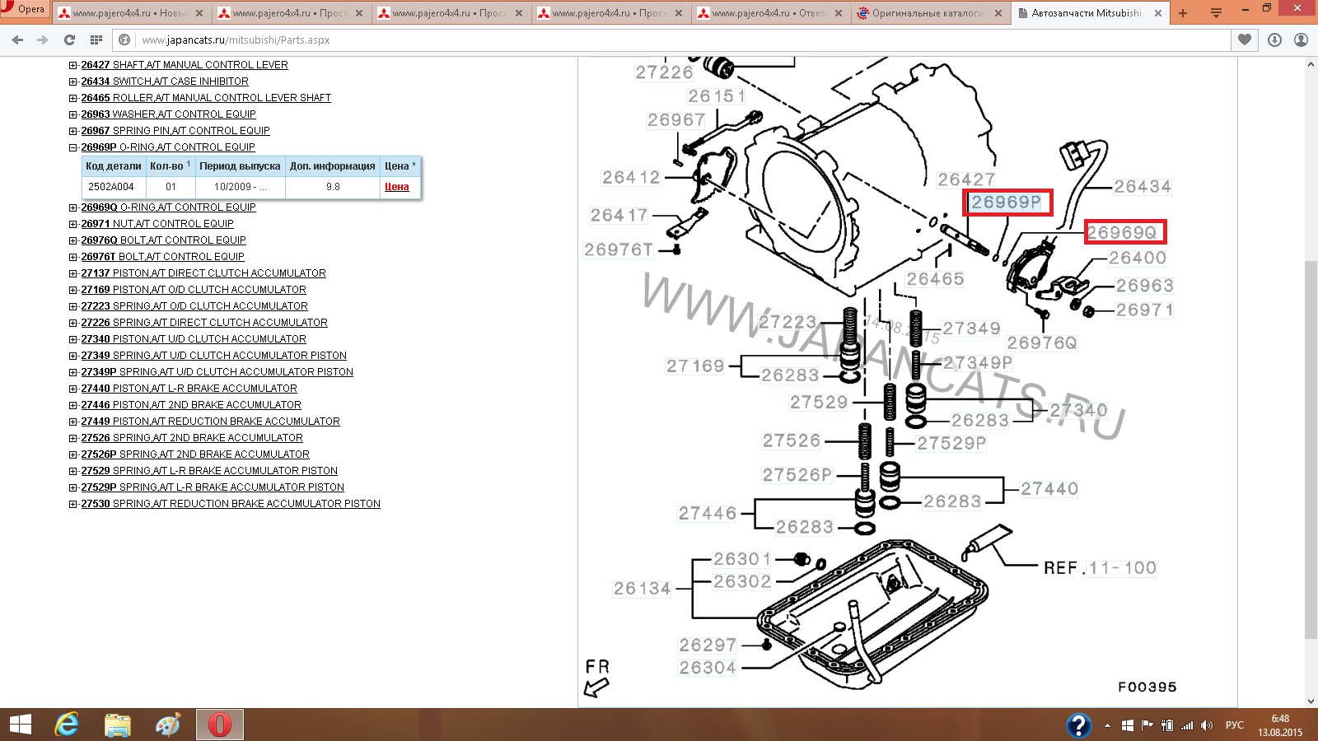This screenshot has width=1318, height=741.
Task: Click the volume speaker icon in tray
Action: point(1206,725)
